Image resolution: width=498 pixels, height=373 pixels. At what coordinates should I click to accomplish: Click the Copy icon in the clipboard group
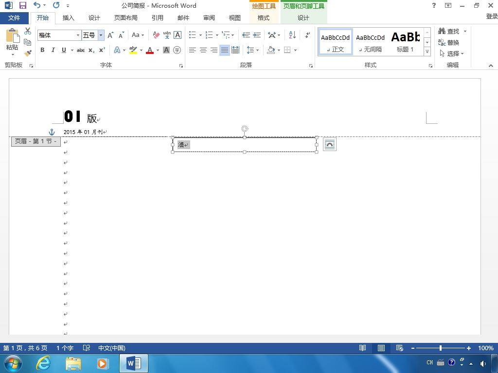(28, 42)
